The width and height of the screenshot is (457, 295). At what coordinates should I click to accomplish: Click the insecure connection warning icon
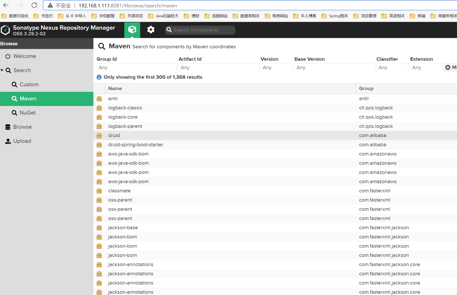pos(50,5)
